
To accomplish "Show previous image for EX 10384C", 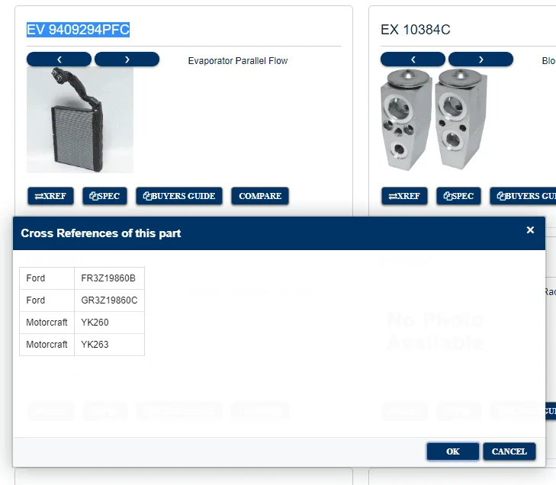I will (413, 59).
